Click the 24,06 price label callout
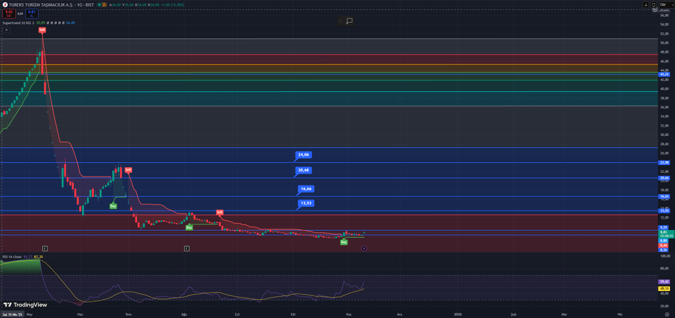The height and width of the screenshot is (318, 675). click(x=304, y=155)
